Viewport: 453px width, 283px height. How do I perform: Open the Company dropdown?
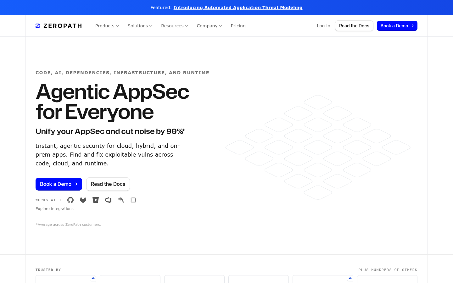pos(210,26)
